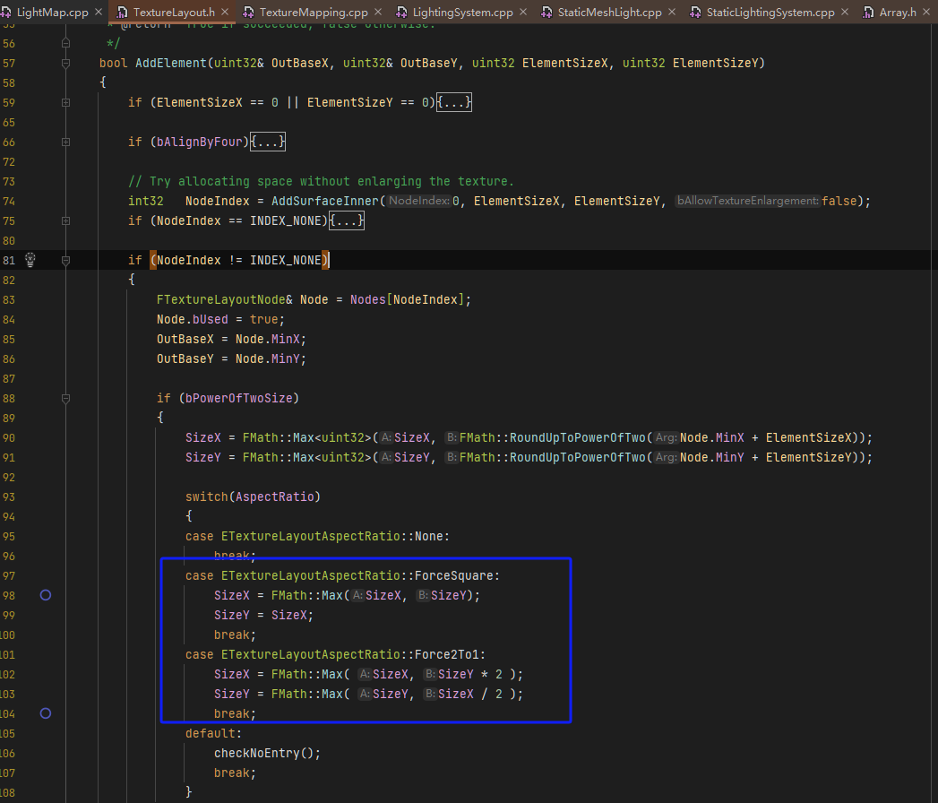Close the StaticMeshLight.cpp tab
938x803 pixels.
coord(672,12)
